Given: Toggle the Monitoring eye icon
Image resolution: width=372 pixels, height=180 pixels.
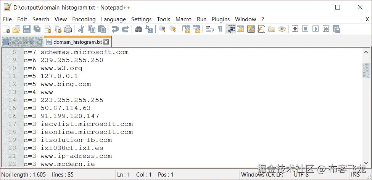Looking at the screenshot, I should click(x=282, y=29).
